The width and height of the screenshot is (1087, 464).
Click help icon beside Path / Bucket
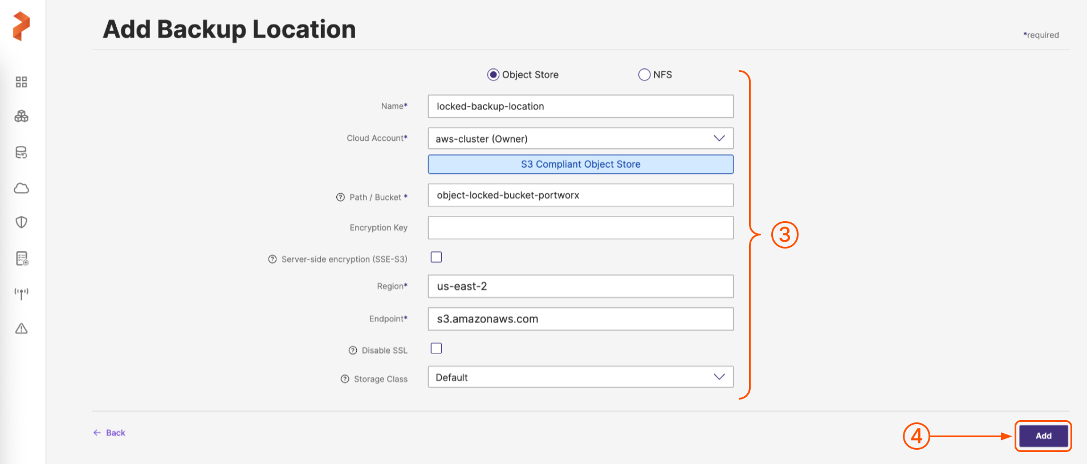pyautogui.click(x=340, y=197)
